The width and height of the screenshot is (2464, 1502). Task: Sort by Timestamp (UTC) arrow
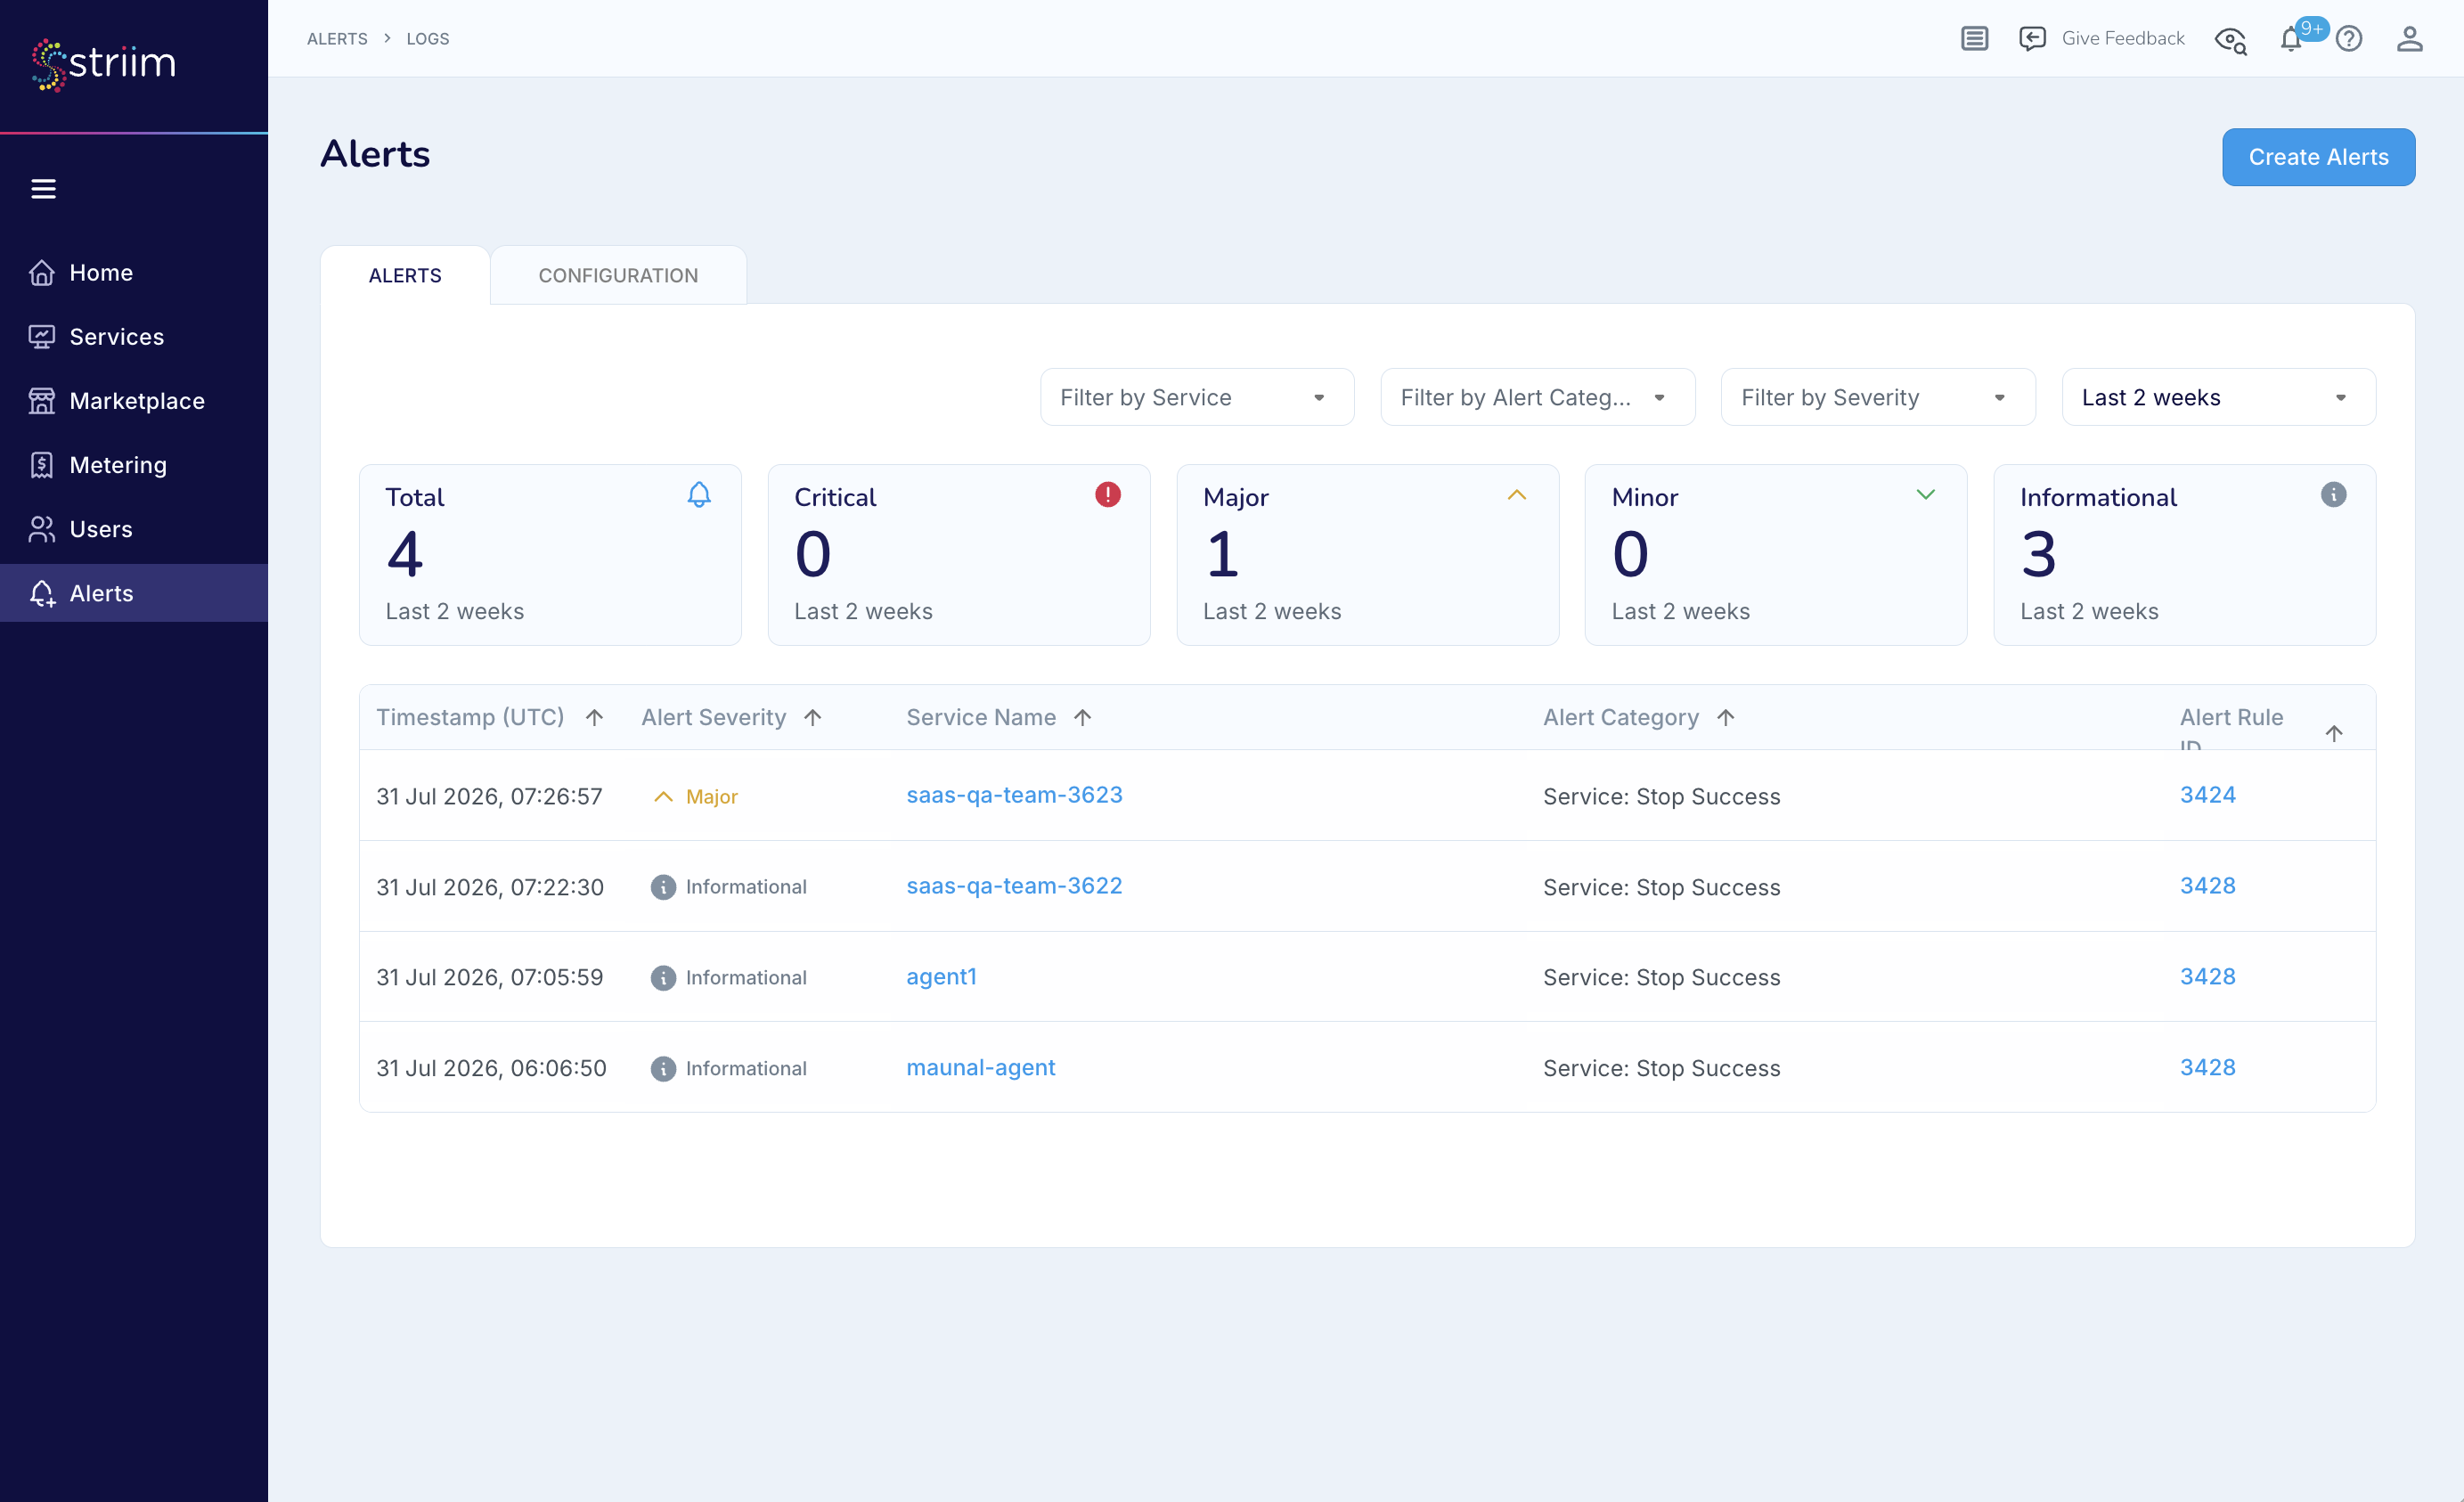tap(594, 717)
